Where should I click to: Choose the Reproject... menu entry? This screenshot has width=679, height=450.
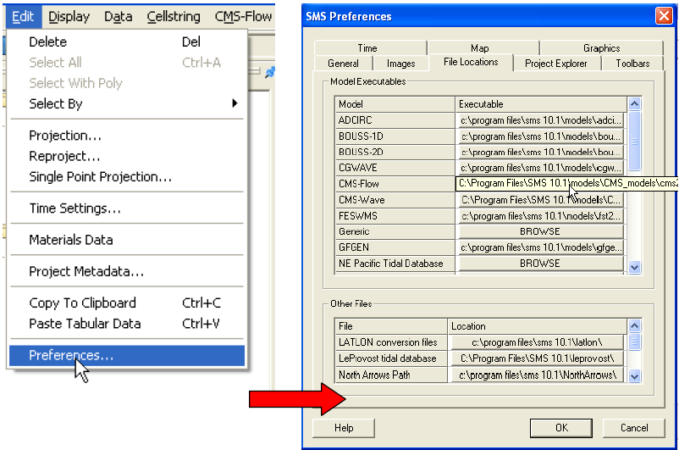(x=127, y=156)
